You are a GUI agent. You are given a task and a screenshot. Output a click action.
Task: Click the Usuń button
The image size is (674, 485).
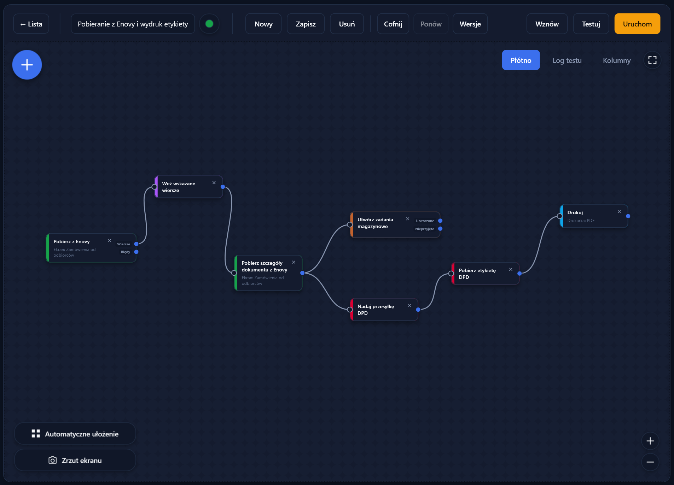coord(347,24)
